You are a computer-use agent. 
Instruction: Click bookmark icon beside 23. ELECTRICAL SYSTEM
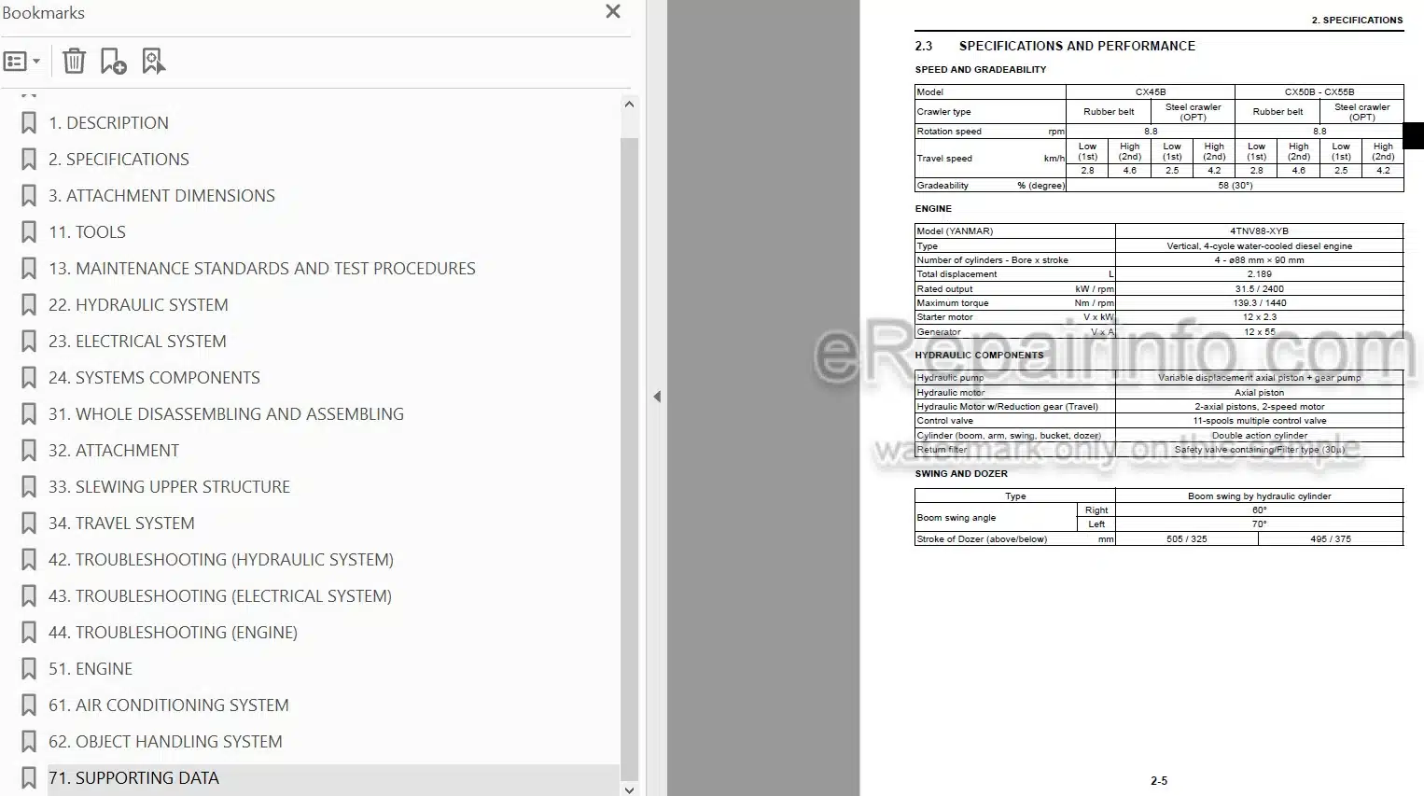point(29,342)
